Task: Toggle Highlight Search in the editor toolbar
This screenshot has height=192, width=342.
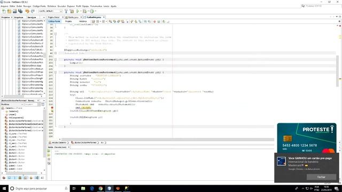Action: pyautogui.click(x=123, y=21)
